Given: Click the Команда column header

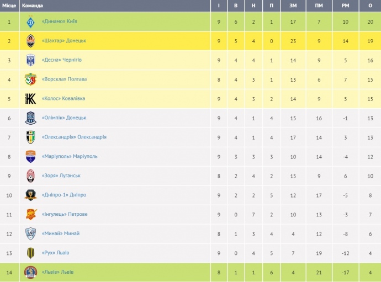Looking at the screenshot, I should pos(31,6).
